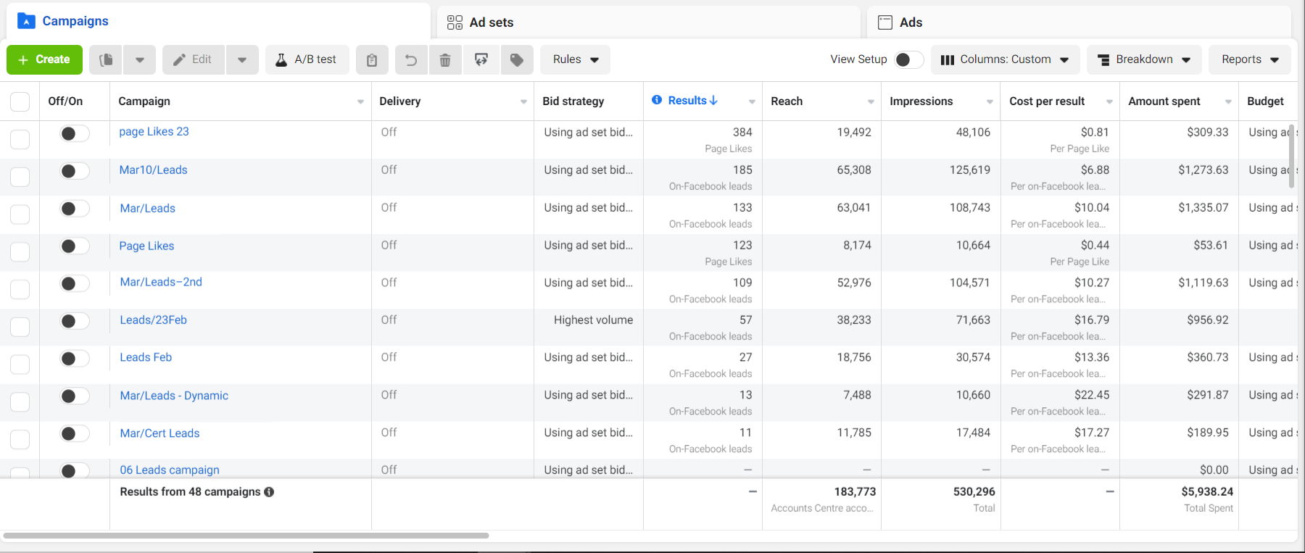Sort by the Amount spent column header

point(1164,101)
